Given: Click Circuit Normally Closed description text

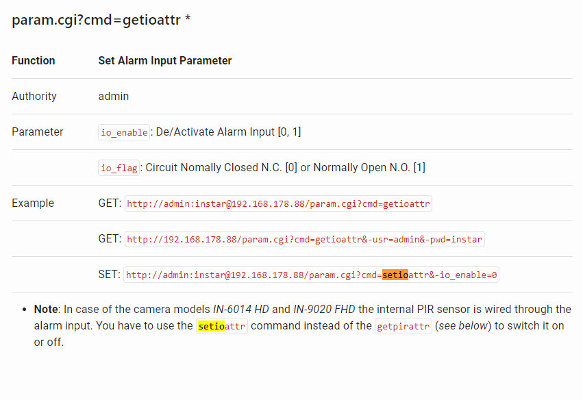Looking at the screenshot, I should [285, 168].
